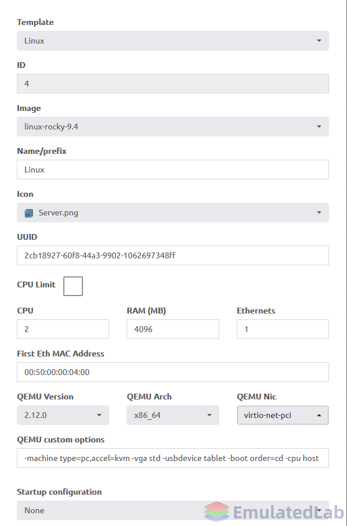Open the QEMU Nic virtio-net-pci dropdown
This screenshot has width=347, height=526.
(283, 415)
